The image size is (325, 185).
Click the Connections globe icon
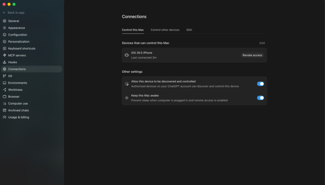tap(5, 69)
